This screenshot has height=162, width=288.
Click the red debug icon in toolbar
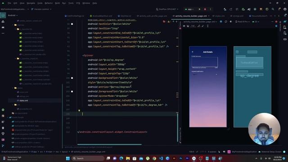click(205, 9)
